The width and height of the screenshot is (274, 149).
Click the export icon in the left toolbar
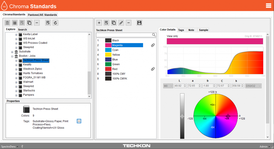(48, 23)
